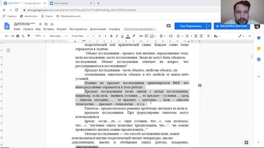
Task: Reload the current page
Action: coord(16,10)
